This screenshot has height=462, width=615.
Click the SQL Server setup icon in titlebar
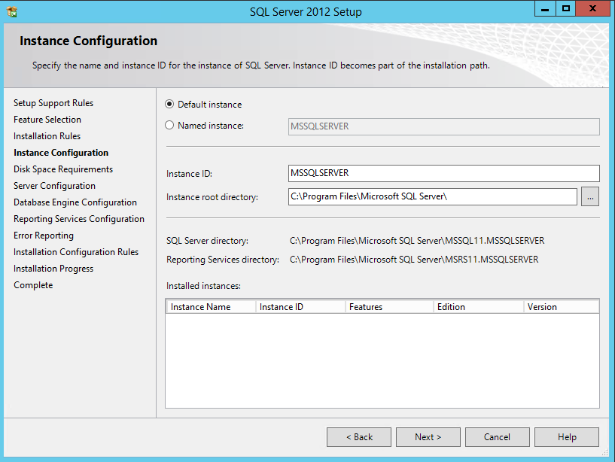click(x=11, y=11)
